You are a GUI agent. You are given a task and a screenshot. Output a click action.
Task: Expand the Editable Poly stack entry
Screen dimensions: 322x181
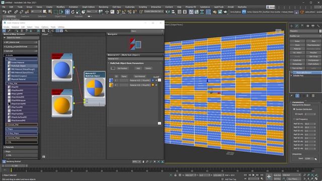(x=291, y=76)
